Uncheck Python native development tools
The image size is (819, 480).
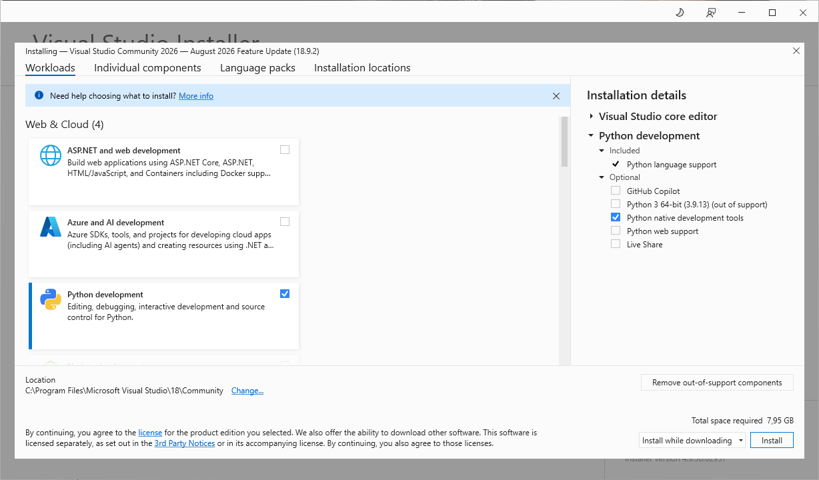616,217
